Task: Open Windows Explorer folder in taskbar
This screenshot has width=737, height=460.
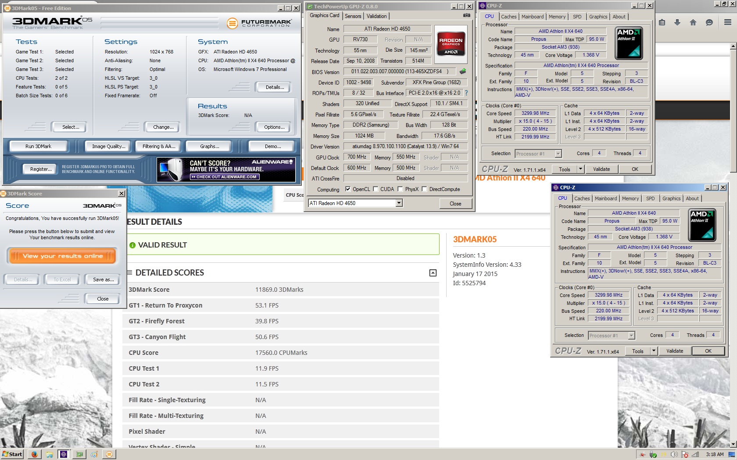Action: tap(49, 454)
